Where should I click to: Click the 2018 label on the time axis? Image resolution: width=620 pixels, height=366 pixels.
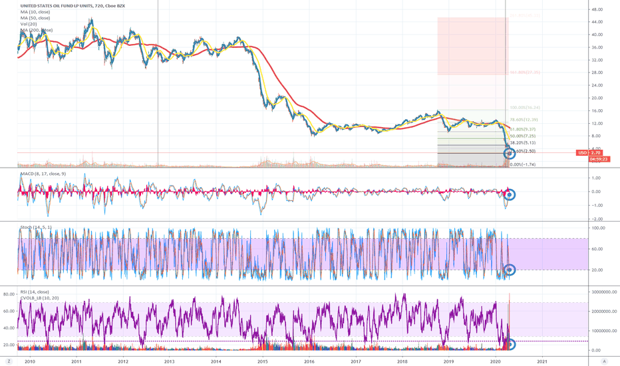402,361
